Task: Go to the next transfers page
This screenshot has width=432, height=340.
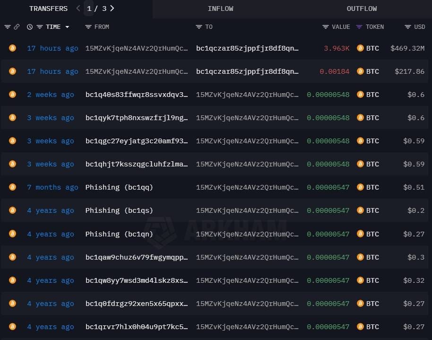Action: [x=112, y=9]
